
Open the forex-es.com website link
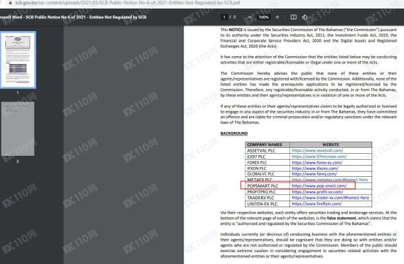(x=317, y=162)
